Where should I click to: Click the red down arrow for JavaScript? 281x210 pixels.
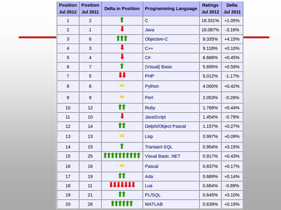click(122, 116)
